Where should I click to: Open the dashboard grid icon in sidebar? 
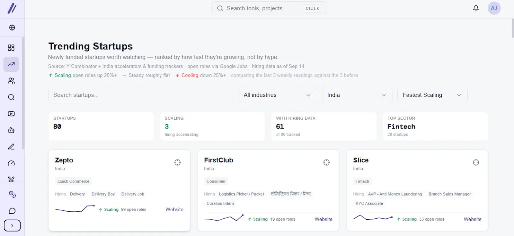[11, 48]
